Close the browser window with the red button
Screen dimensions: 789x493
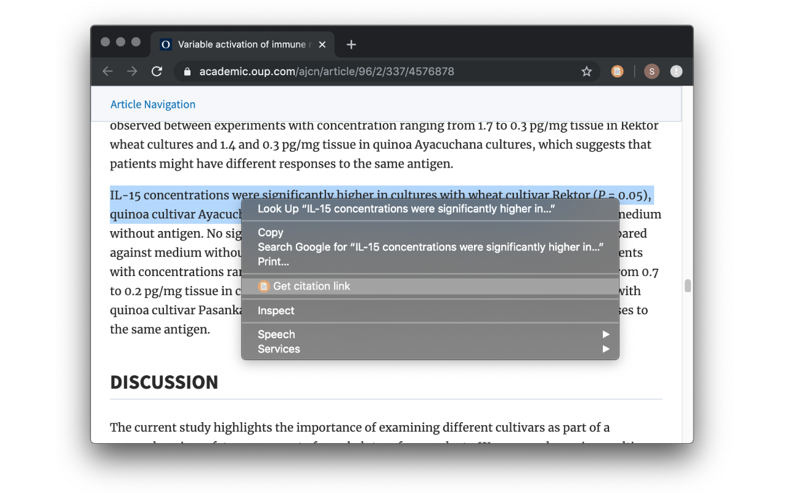tap(105, 42)
